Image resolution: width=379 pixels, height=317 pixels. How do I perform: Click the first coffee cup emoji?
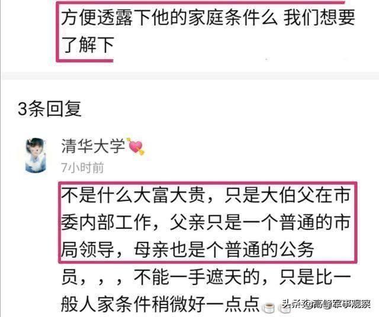coord(269,307)
